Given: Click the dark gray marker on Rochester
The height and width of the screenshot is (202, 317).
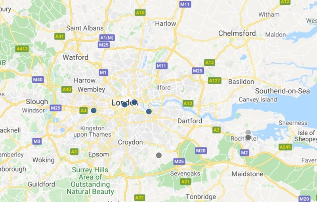Looking at the screenshot, I should (x=248, y=137).
